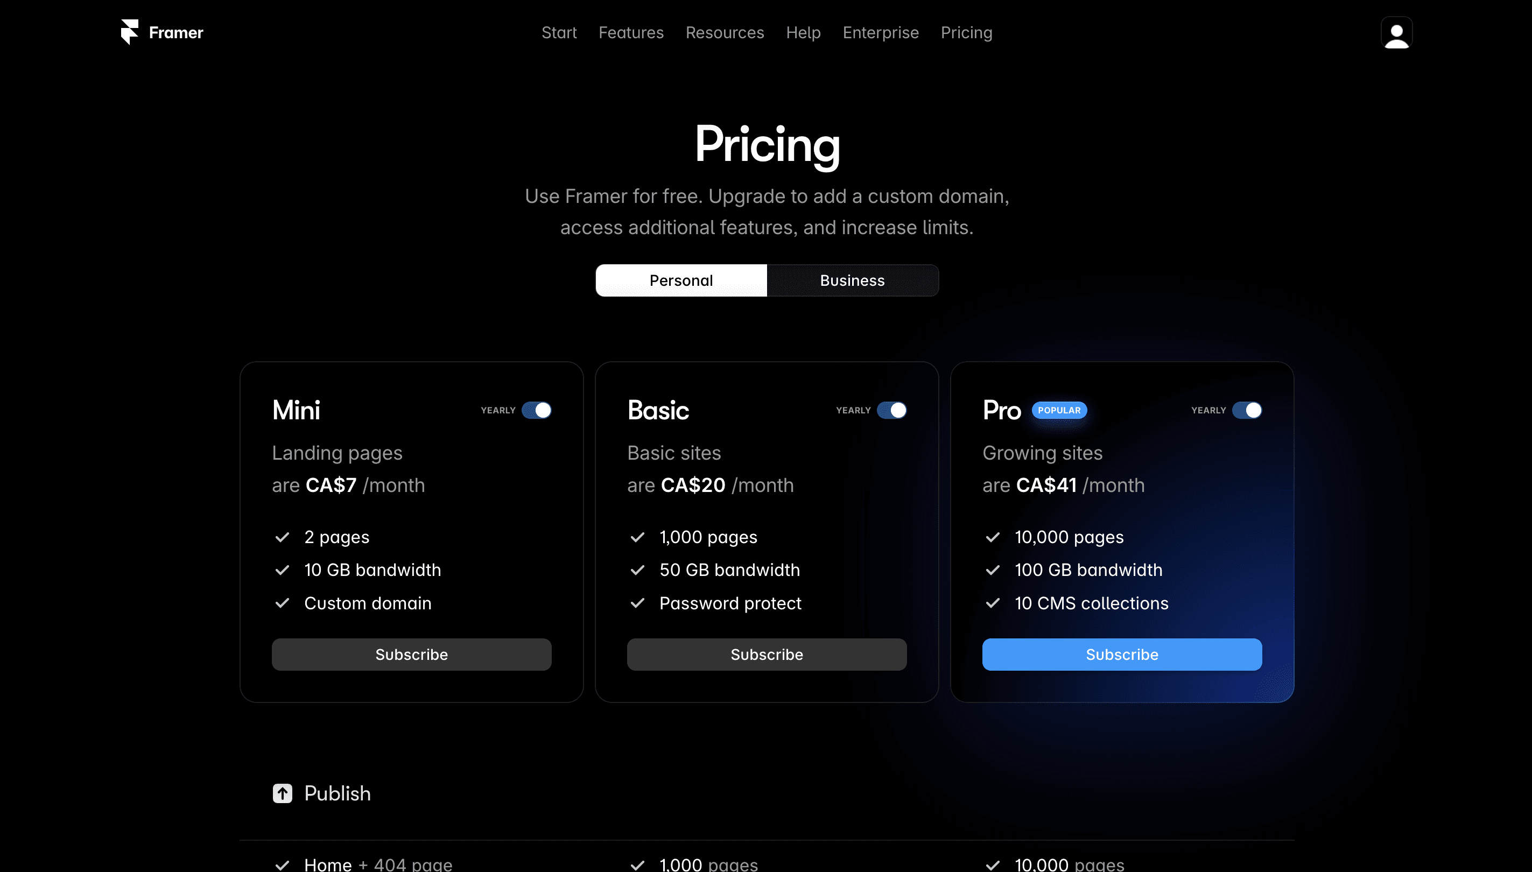Click the checkmark beside 2 pages

coord(283,537)
